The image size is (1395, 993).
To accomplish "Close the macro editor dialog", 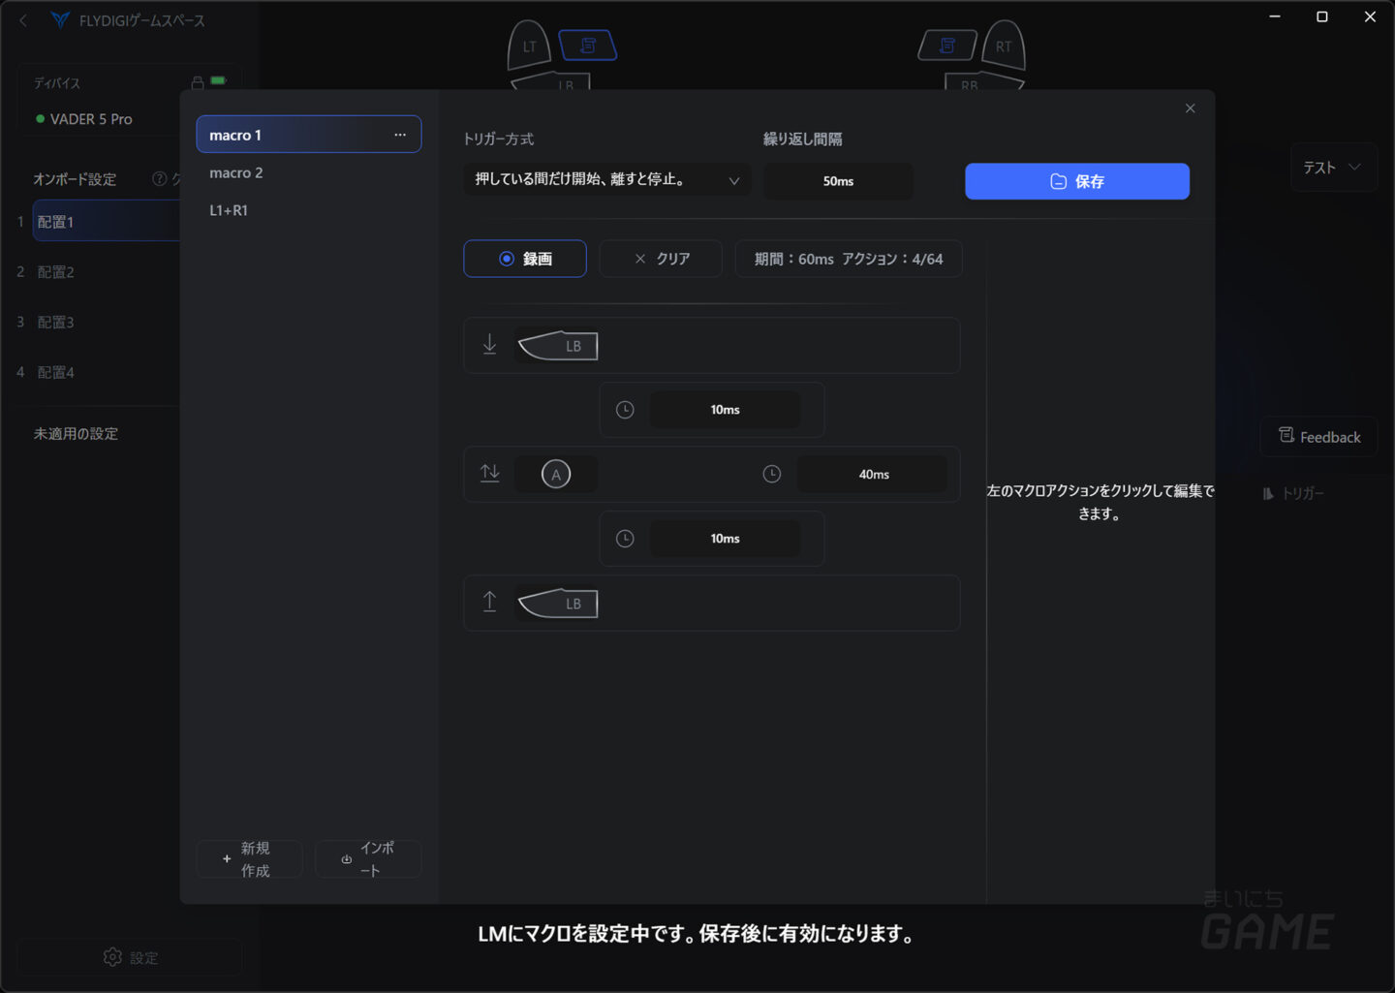I will pyautogui.click(x=1190, y=109).
